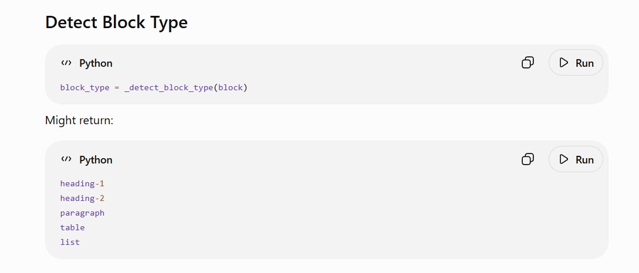Click the code brackets icon of return-values snippet

coord(66,159)
